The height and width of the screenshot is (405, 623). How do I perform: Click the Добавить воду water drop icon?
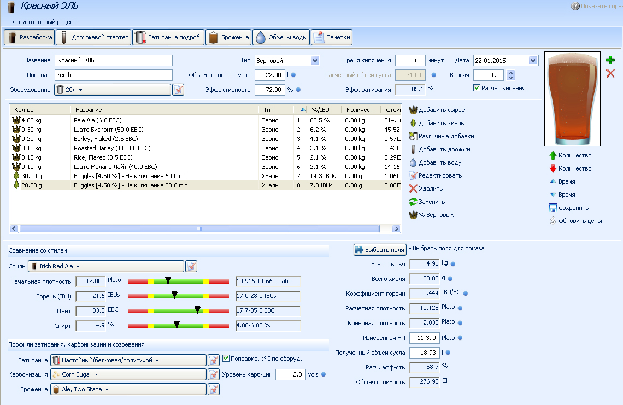(413, 162)
